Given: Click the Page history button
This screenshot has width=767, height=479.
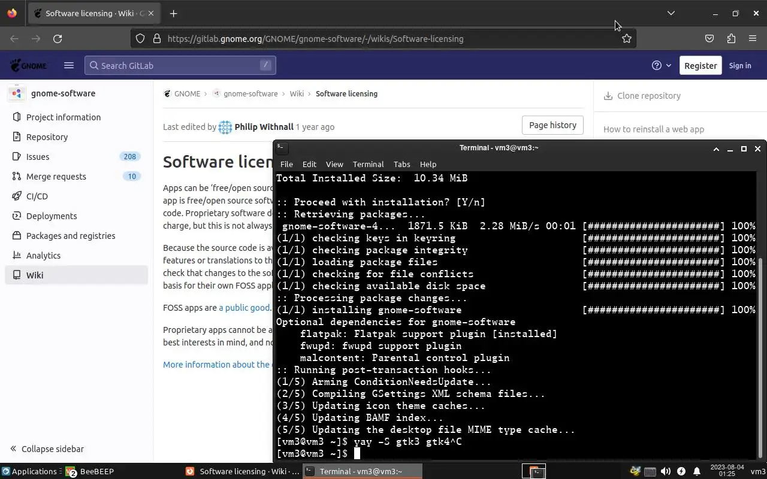Looking at the screenshot, I should click(552, 125).
